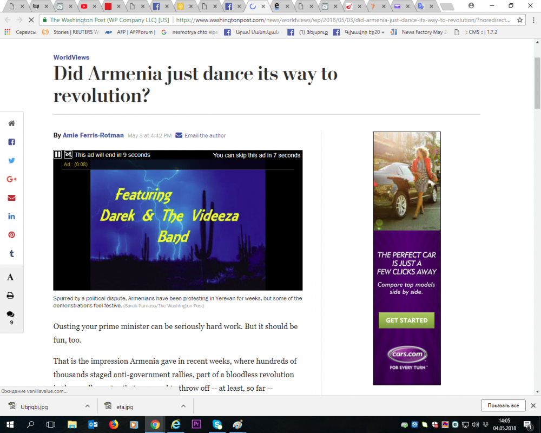Open Internet Explorer from the taskbar

coord(176,424)
